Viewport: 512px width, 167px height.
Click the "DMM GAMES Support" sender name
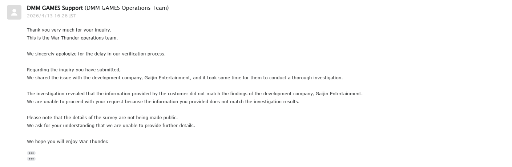click(55, 8)
